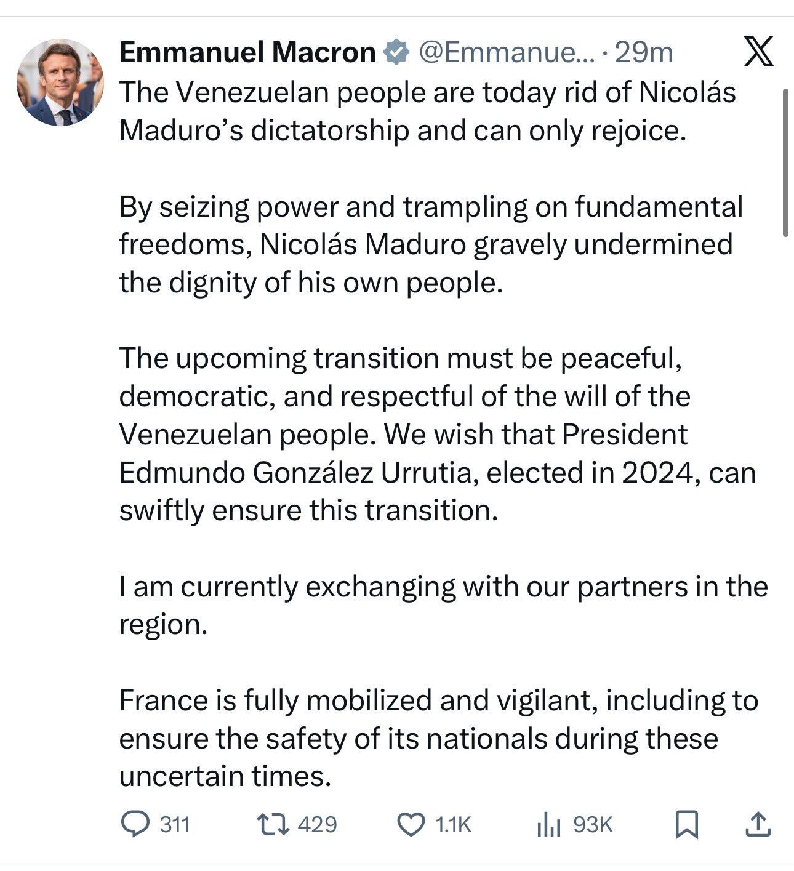Repost using the arrows icon
The image size is (794, 871).
pyautogui.click(x=273, y=824)
